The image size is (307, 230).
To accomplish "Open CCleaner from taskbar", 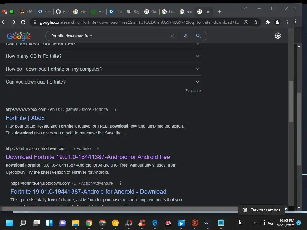I will pyautogui.click(x=142, y=223).
